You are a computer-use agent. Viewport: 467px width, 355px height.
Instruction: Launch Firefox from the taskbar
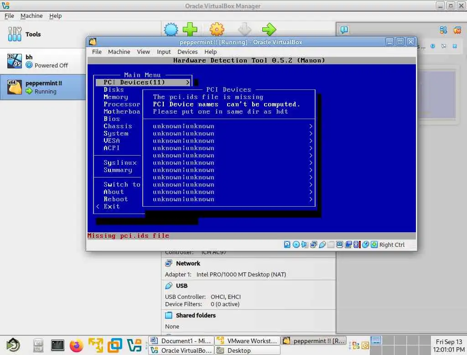[77, 345]
